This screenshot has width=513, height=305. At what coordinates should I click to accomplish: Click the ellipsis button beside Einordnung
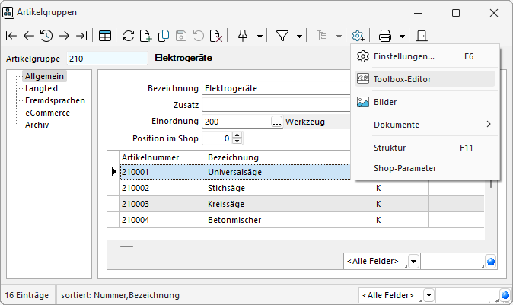pyautogui.click(x=276, y=122)
